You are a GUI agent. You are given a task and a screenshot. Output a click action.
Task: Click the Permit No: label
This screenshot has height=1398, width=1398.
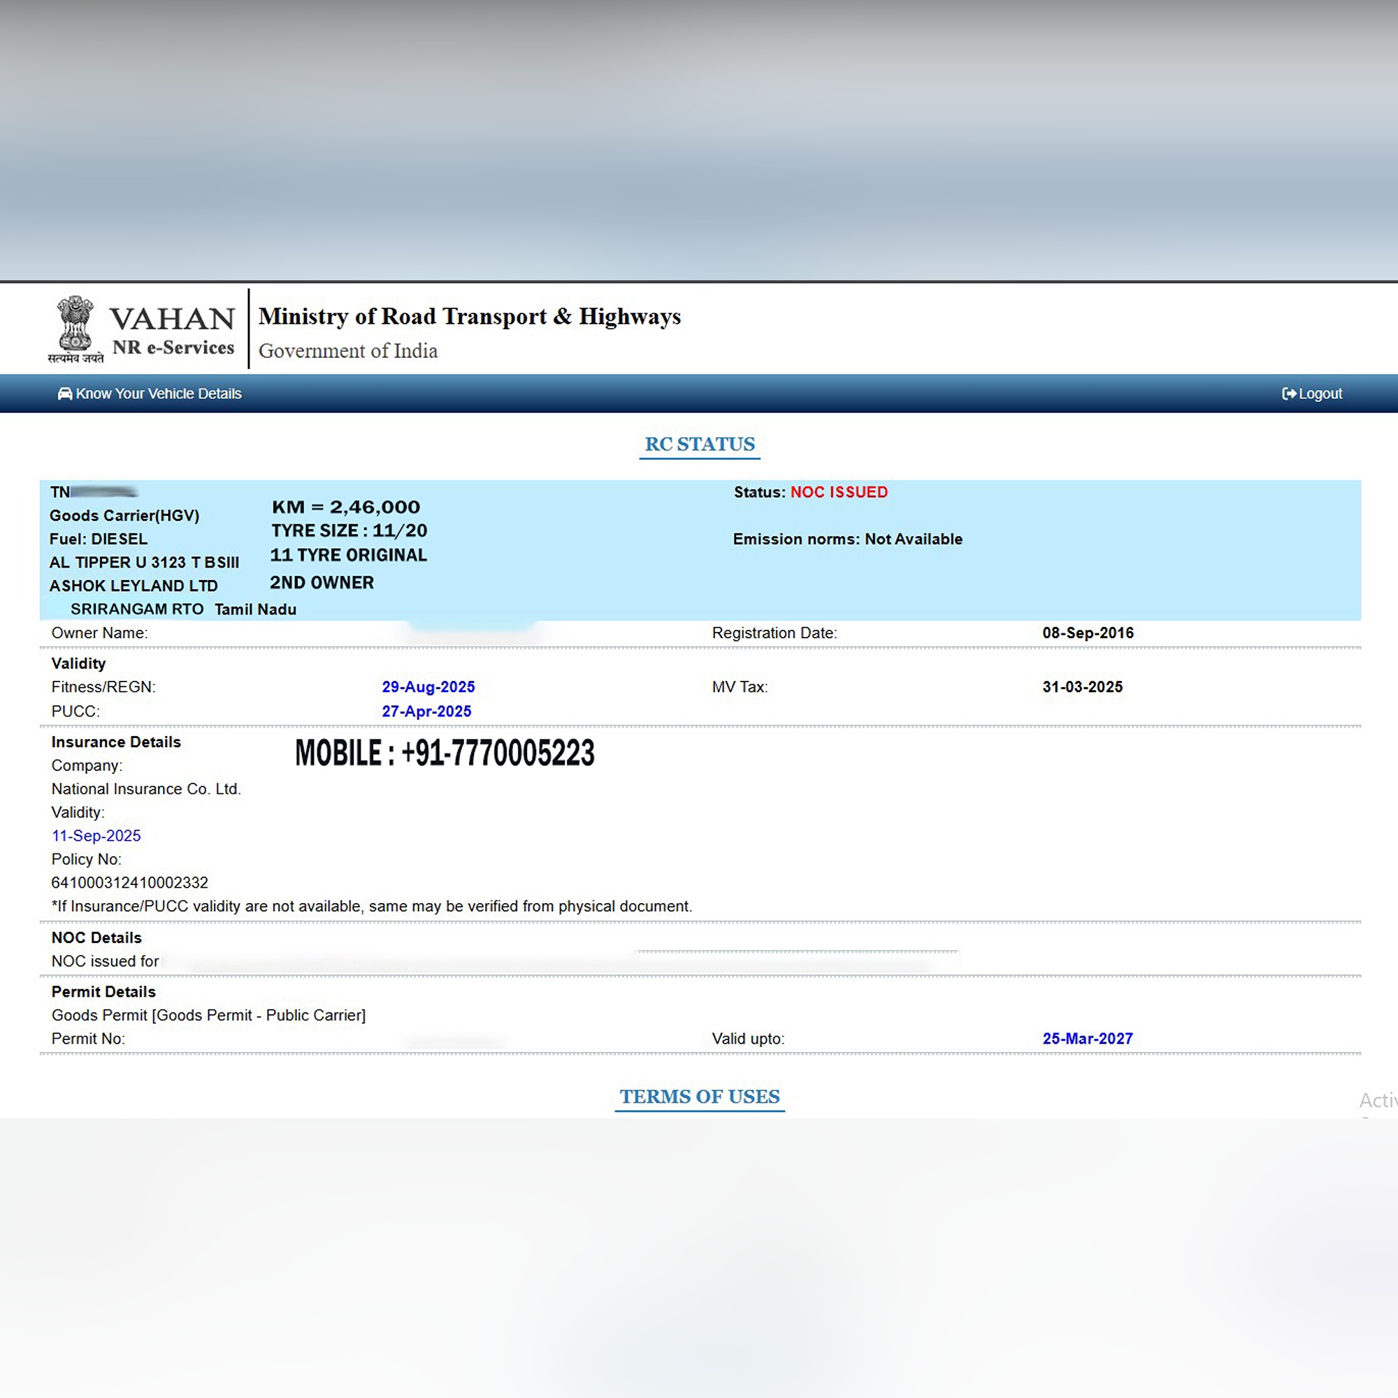point(88,1039)
